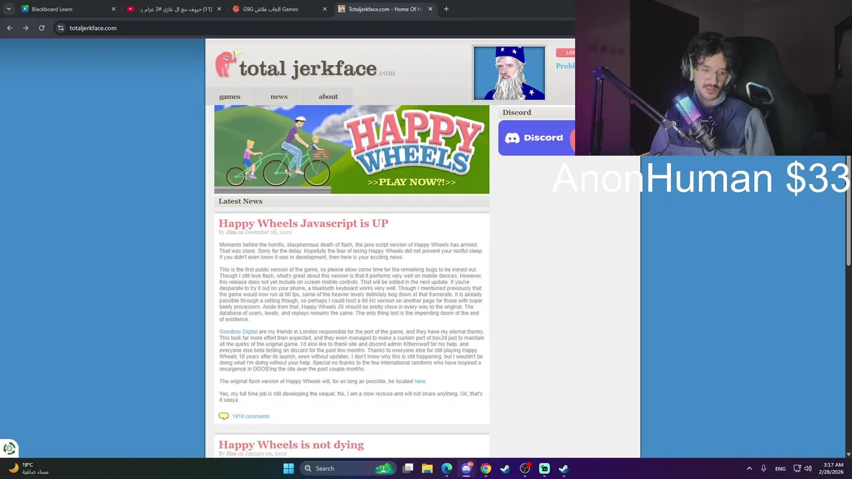Open the weather widget on taskbar
Screen dimensions: 852x479
coord(28,468)
